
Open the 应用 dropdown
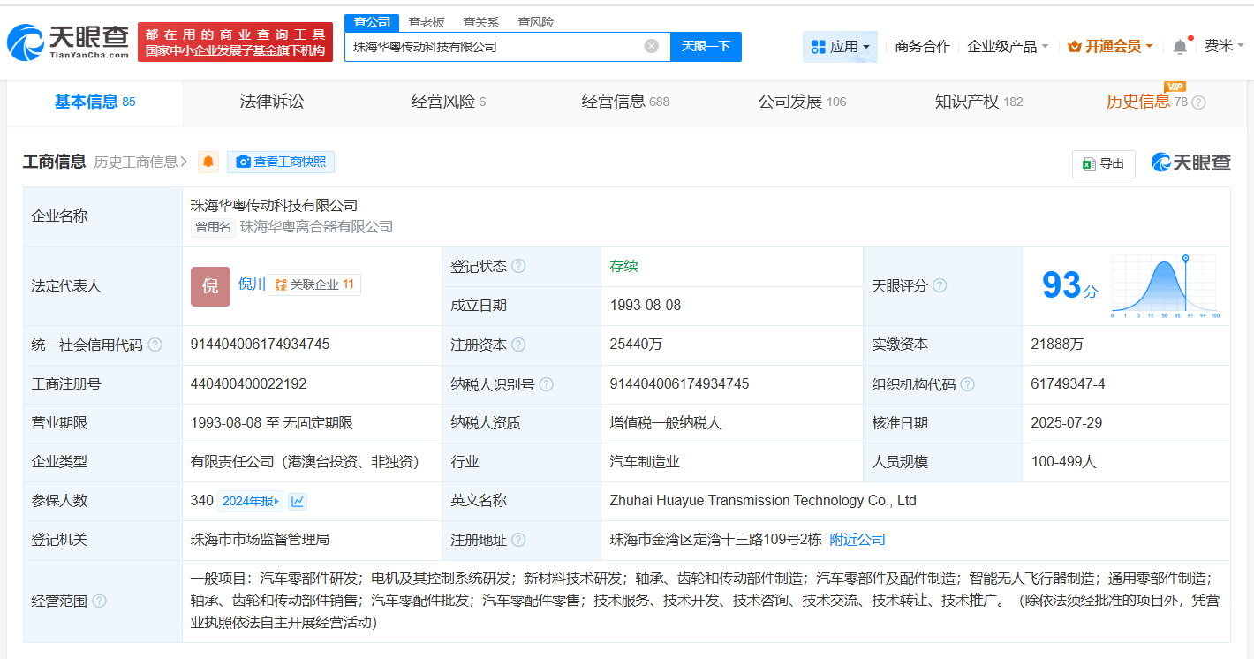839,46
